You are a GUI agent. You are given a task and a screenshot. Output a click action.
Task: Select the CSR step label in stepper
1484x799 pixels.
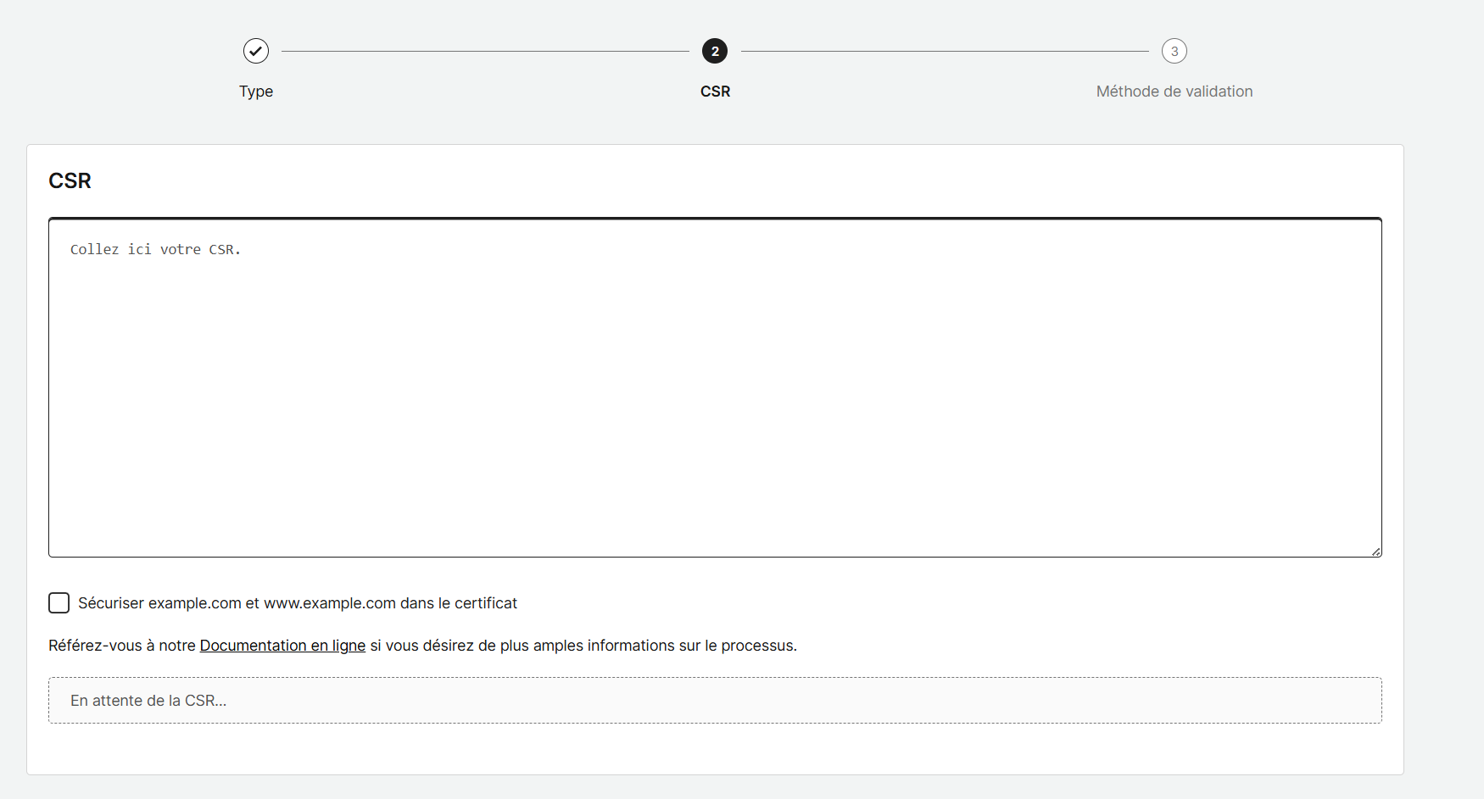(715, 92)
